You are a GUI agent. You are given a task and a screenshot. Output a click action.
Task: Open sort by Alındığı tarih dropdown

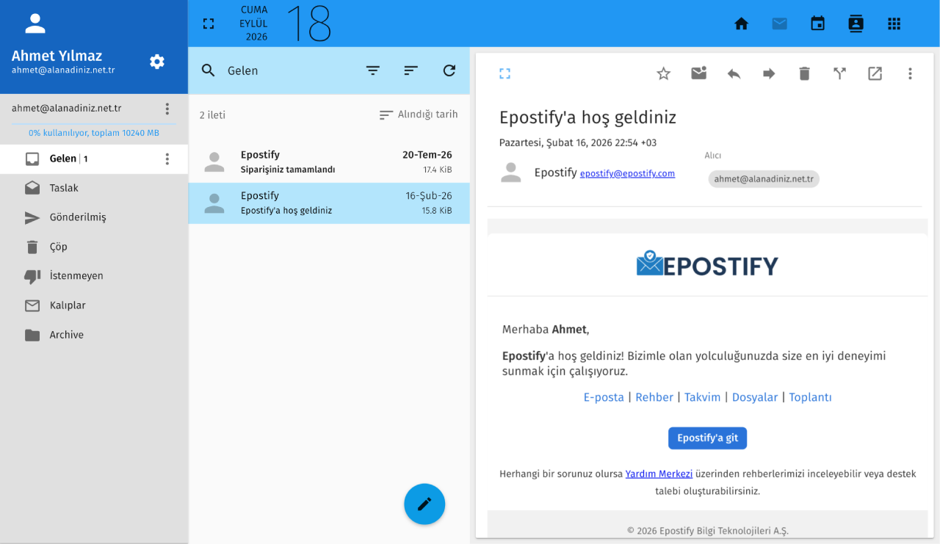pyautogui.click(x=419, y=115)
